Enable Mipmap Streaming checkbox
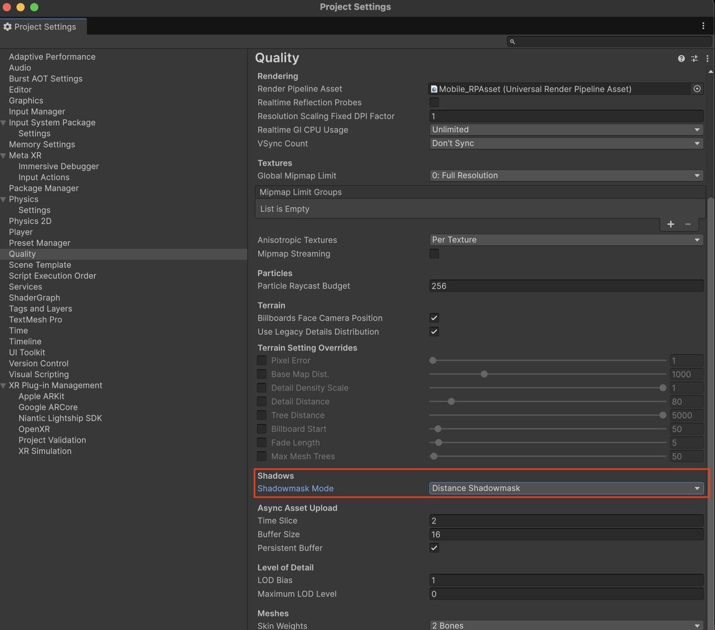715x630 pixels. pos(434,254)
